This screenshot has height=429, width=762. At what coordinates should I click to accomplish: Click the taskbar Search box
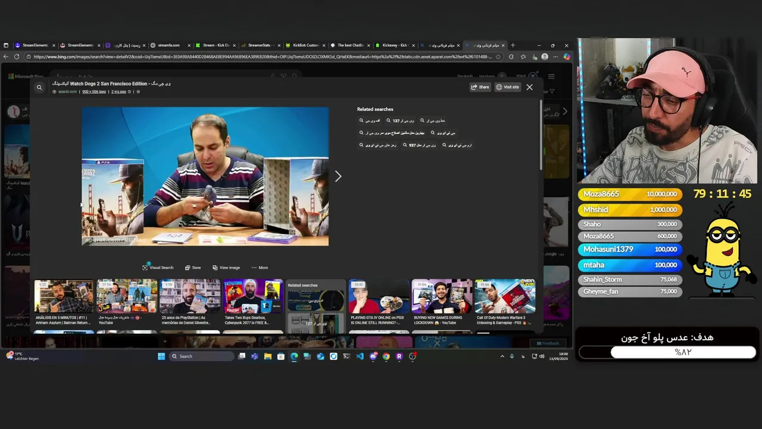[201, 356]
